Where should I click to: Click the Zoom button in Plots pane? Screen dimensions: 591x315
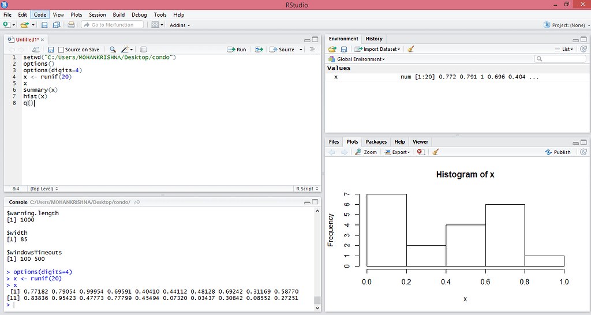click(366, 152)
